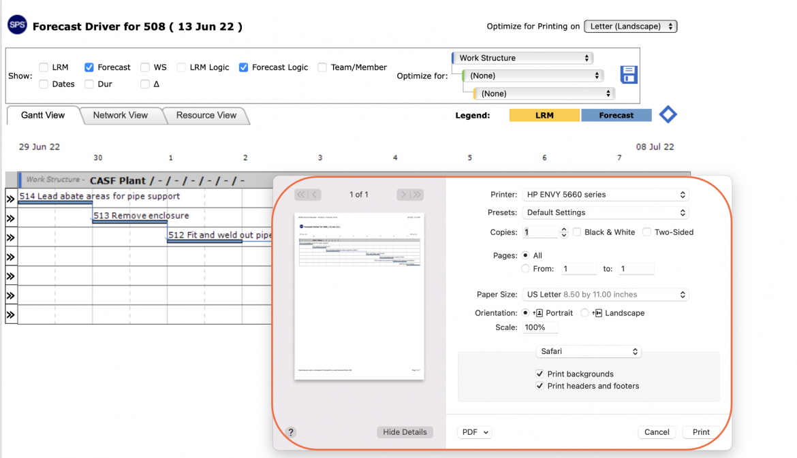797x458 pixels.
Task: Select All pages radio button
Action: (x=525, y=255)
